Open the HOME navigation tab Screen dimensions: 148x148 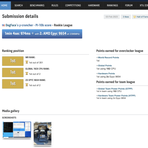tap(5, 5)
